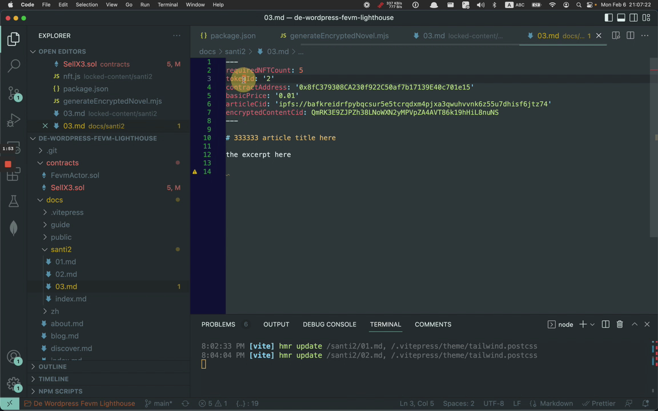Open the Manage gear menu

click(x=14, y=384)
